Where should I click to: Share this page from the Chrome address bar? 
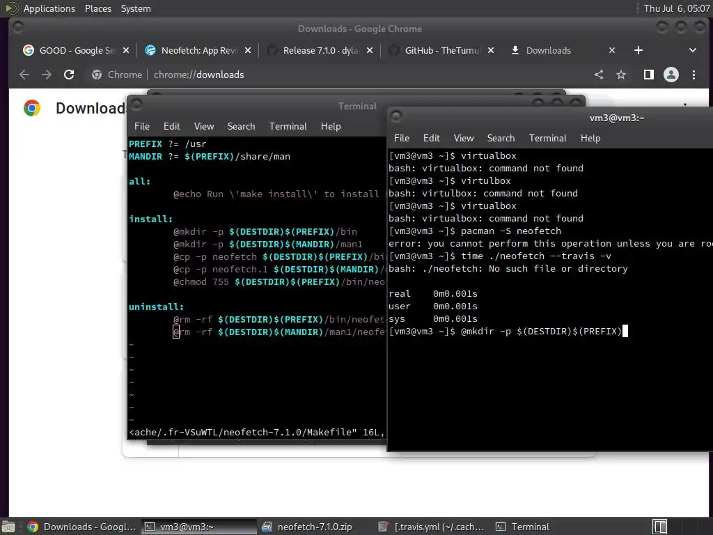[599, 75]
